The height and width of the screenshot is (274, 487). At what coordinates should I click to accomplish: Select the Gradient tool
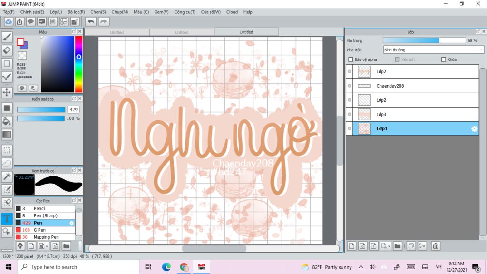pos(7,135)
